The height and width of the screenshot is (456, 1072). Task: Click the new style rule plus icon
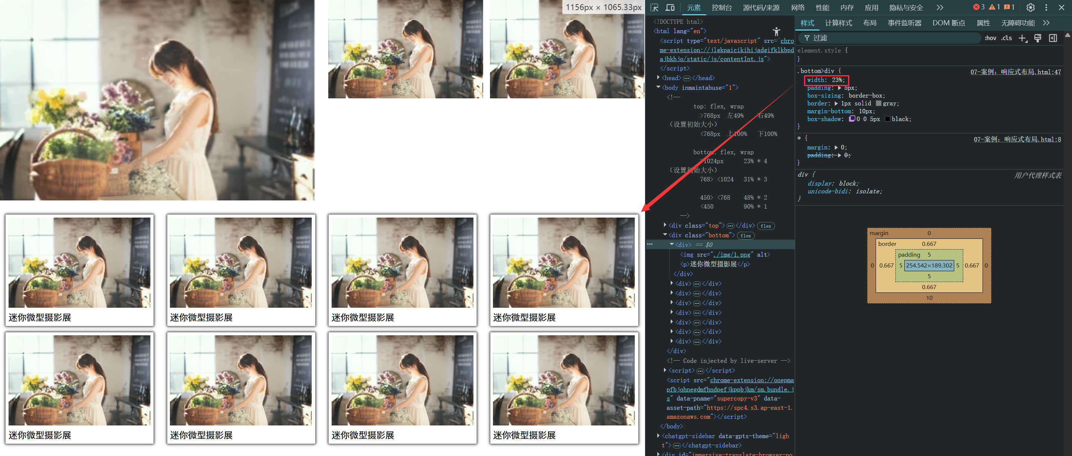[1022, 38]
